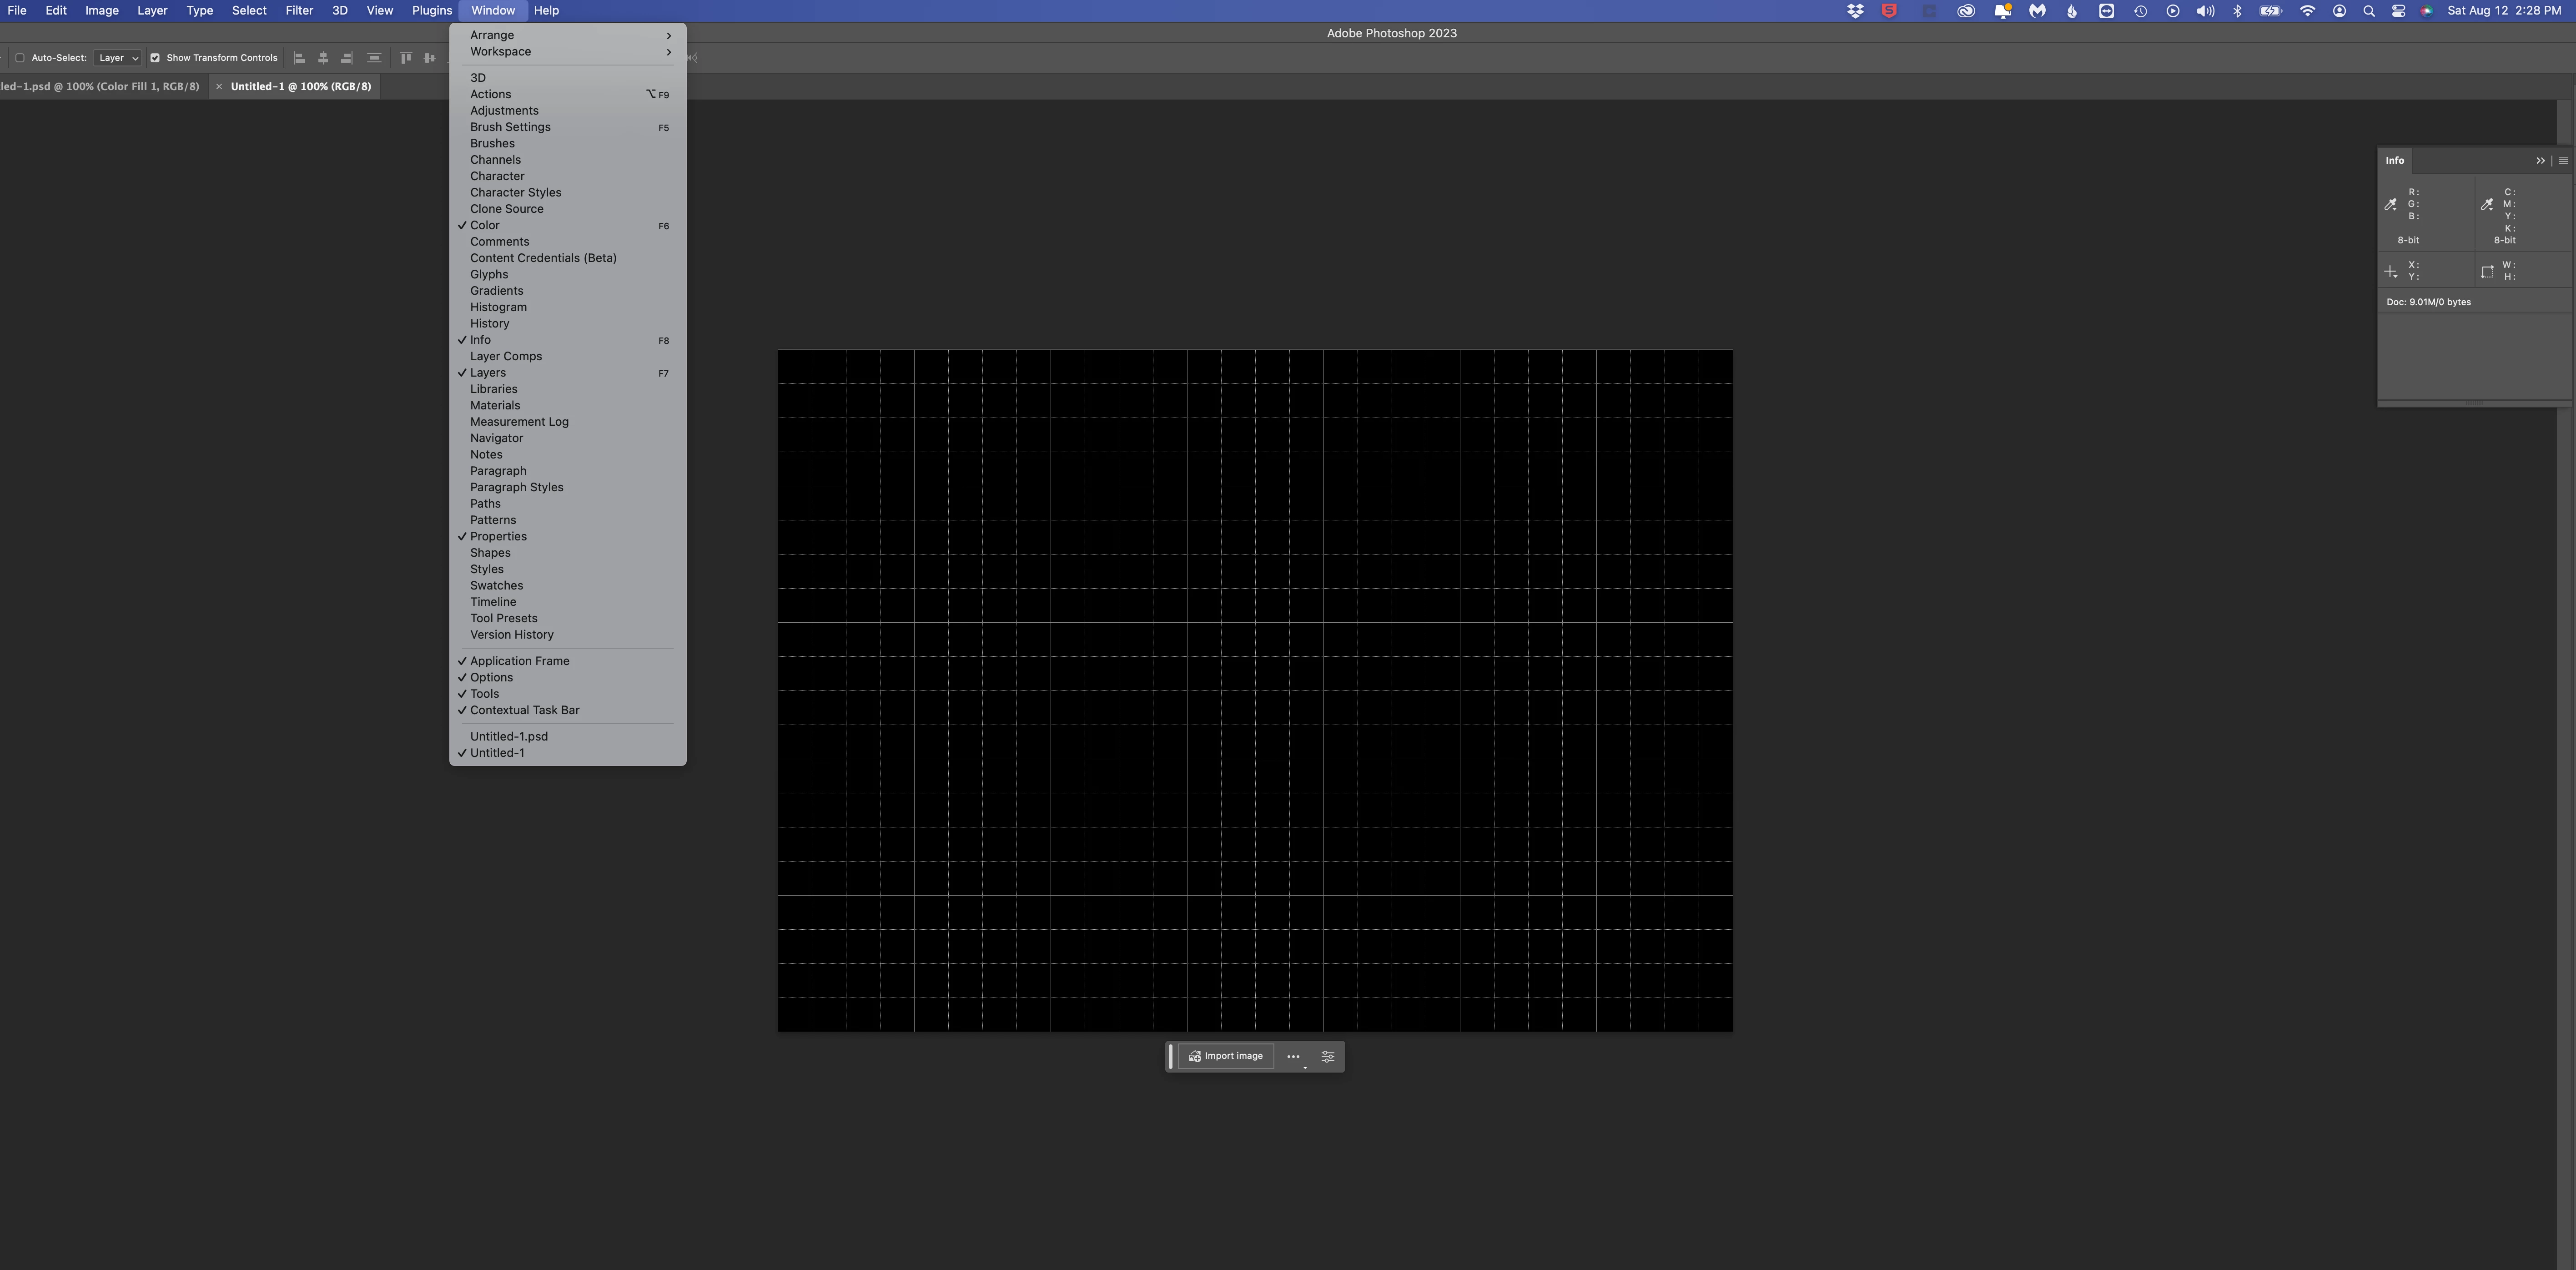
Task: Choose Brush Settings from Window menu
Action: pos(510,127)
